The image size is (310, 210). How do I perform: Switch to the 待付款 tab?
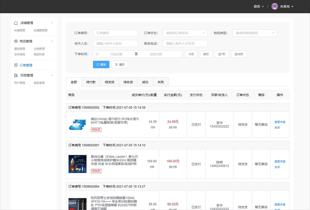(x=91, y=82)
